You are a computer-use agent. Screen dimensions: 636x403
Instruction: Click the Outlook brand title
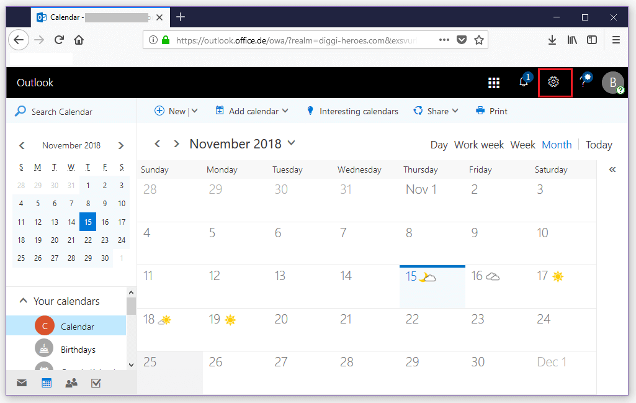click(35, 83)
